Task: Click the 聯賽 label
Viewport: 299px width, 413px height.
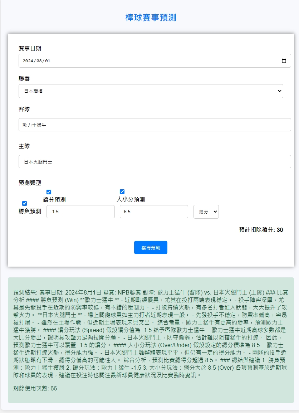Action: [x=24, y=79]
